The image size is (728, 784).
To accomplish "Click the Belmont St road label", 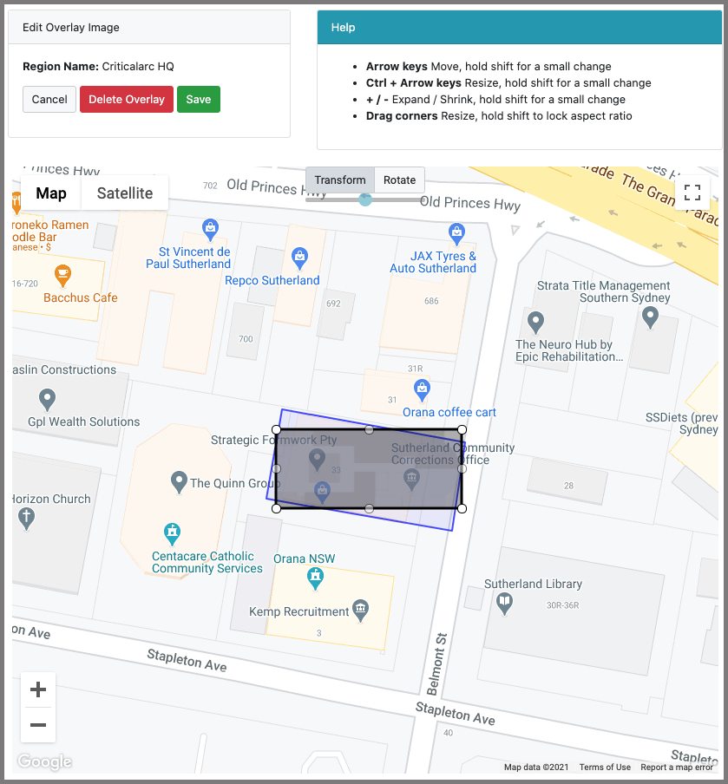I will [436, 664].
